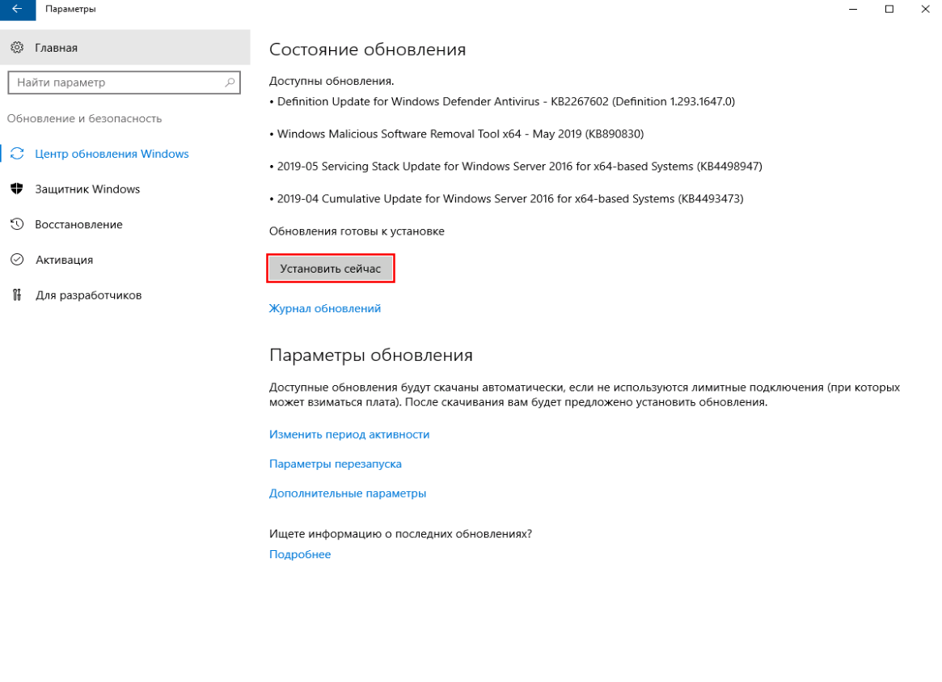Click the Подробнее link
The image size is (942, 682).
pos(299,554)
